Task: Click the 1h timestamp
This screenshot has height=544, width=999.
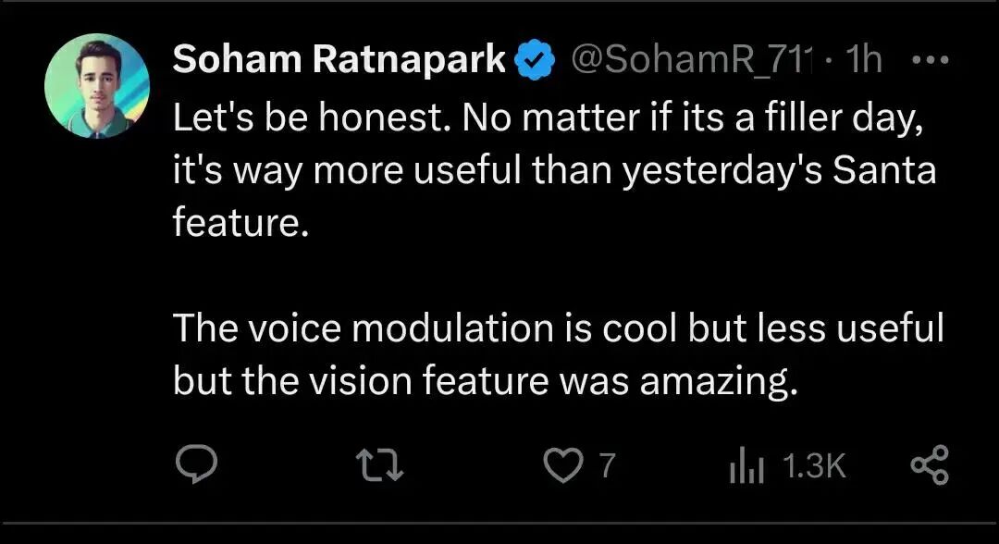Action: (864, 61)
